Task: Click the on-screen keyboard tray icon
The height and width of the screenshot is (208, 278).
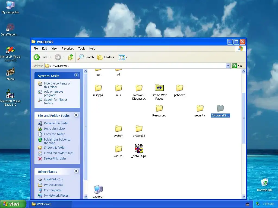Action: [248, 204]
